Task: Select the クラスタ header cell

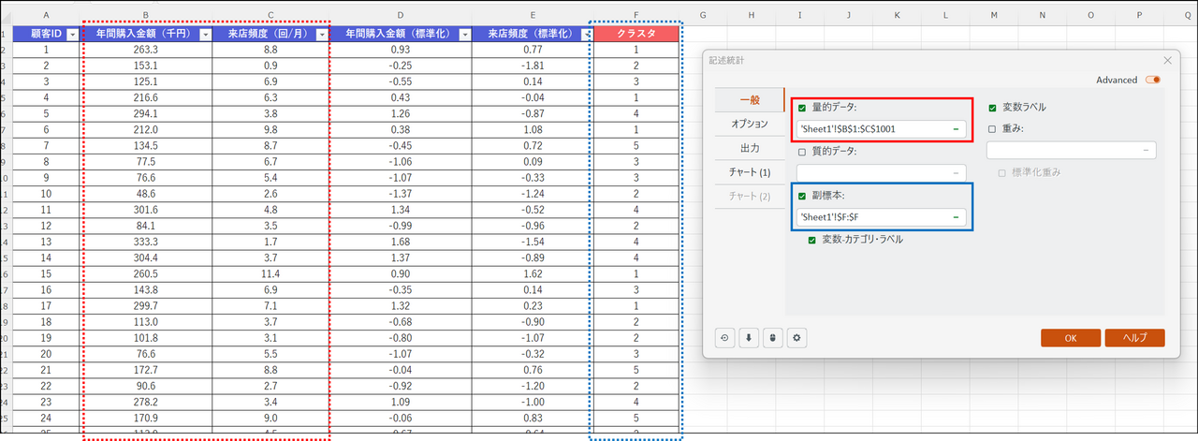Action: pos(636,34)
